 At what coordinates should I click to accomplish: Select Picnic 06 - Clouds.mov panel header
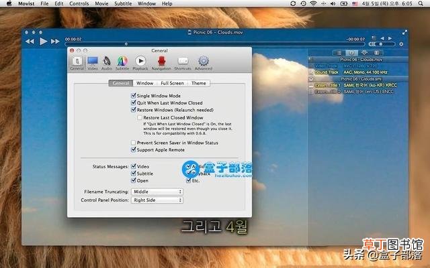point(358,60)
